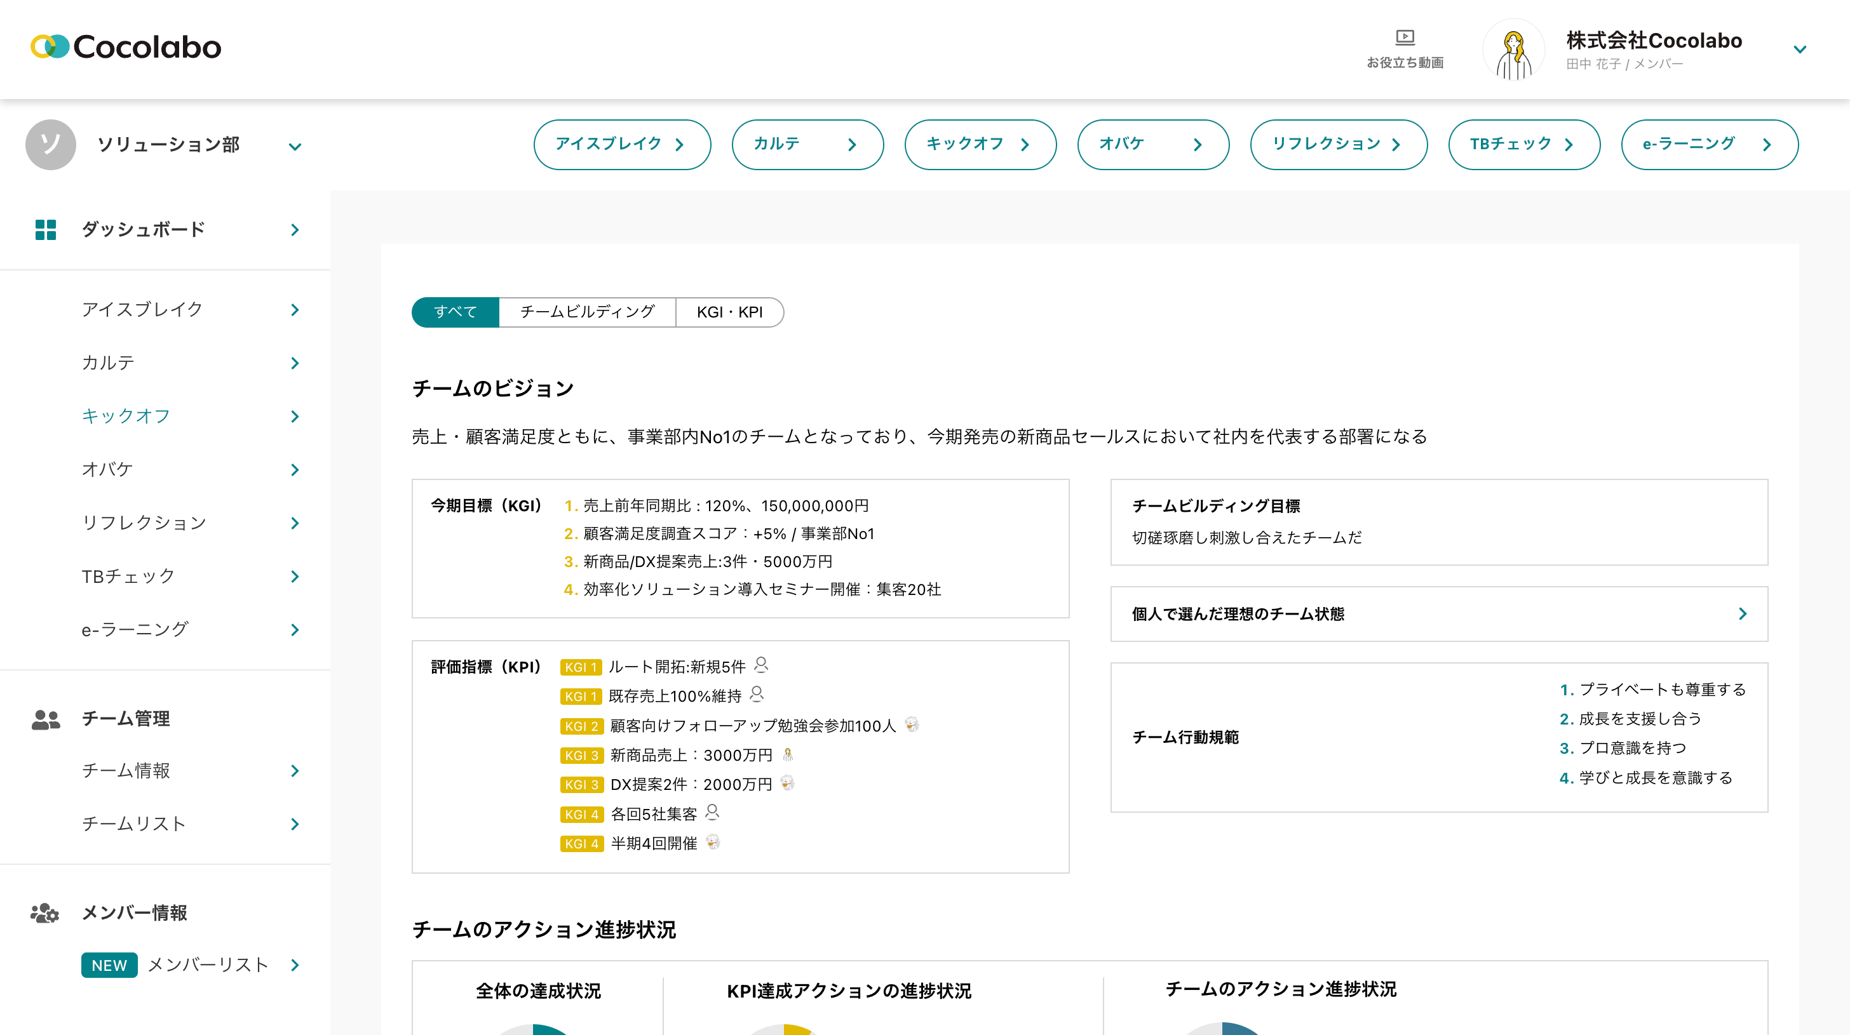The height and width of the screenshot is (1035, 1850).
Task: Click person icon beside ルート開拓:新規5件
Action: coord(761,665)
